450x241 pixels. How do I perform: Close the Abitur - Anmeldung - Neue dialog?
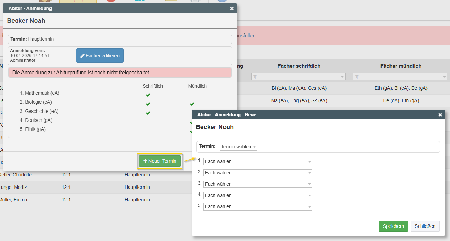point(440,115)
